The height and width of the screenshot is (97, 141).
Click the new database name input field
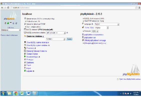pos(36,39)
